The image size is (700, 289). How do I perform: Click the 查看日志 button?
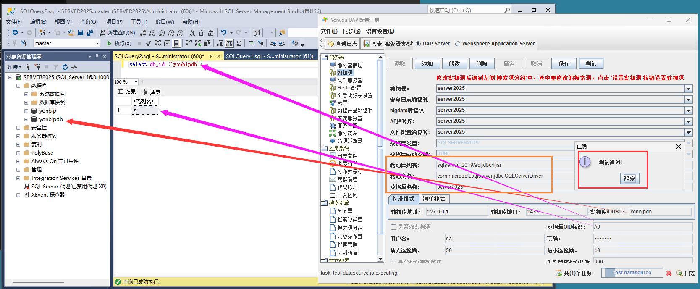coord(342,44)
